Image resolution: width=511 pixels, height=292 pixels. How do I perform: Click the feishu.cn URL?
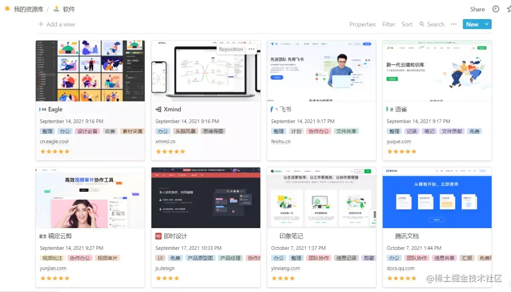pos(281,142)
